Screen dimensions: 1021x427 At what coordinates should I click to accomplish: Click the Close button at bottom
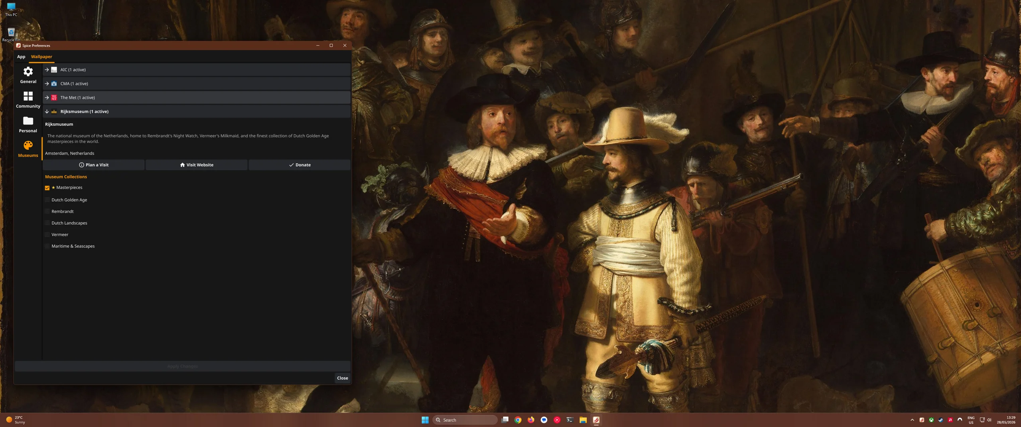click(x=342, y=378)
